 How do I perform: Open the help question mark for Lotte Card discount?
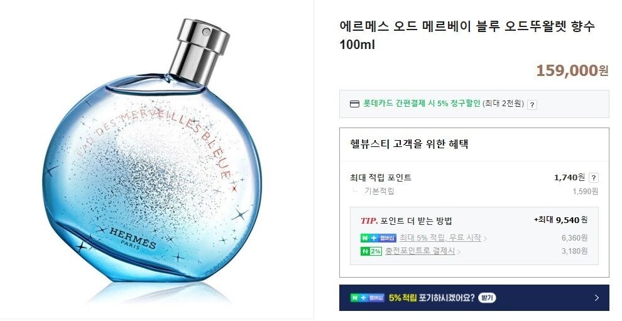coord(532,105)
